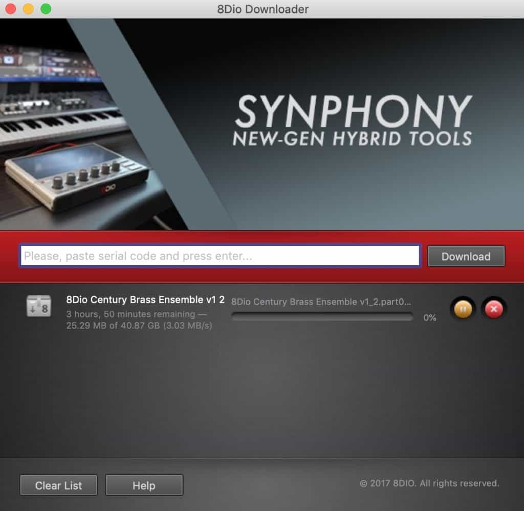Click the Clear List button
The height and width of the screenshot is (511, 524).
[x=58, y=485]
